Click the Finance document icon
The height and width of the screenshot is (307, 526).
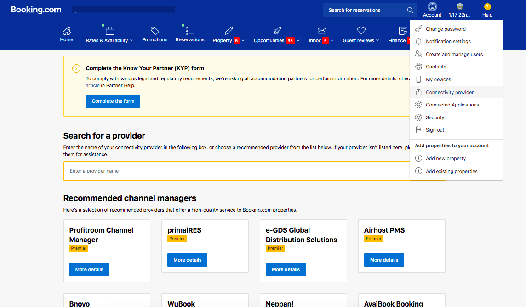pyautogui.click(x=403, y=31)
